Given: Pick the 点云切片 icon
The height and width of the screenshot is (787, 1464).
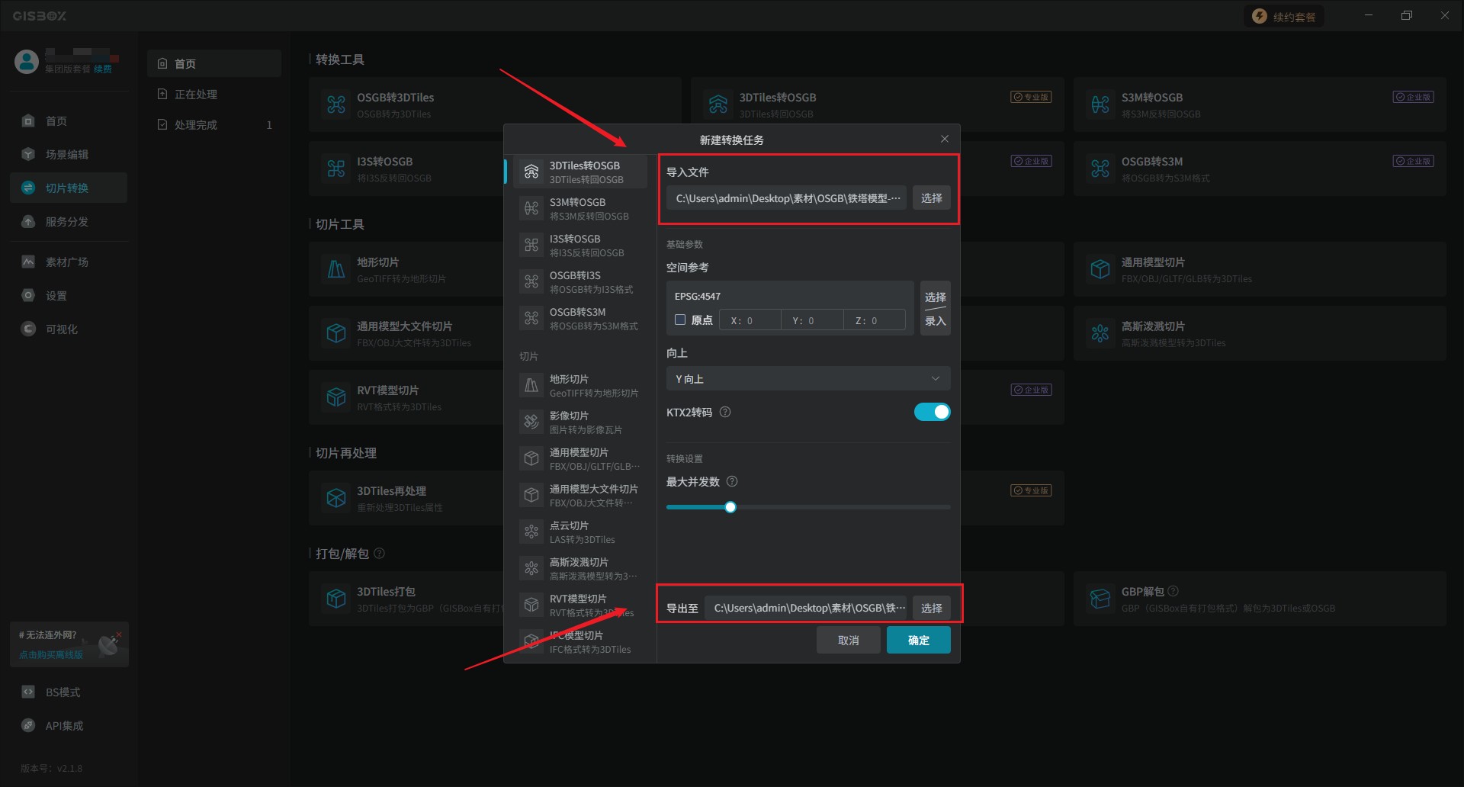Looking at the screenshot, I should click(x=531, y=532).
